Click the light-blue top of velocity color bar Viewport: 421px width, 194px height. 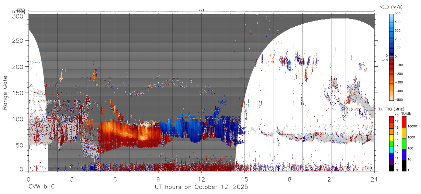tap(392, 18)
